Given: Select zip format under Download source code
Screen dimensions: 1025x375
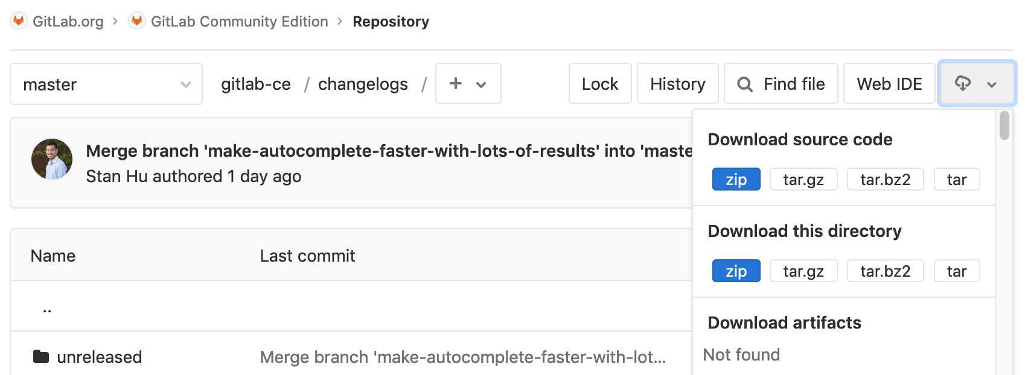Looking at the screenshot, I should click(736, 179).
